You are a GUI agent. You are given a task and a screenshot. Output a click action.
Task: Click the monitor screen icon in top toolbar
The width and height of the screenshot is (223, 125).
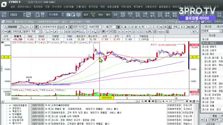pyautogui.click(x=78, y=15)
